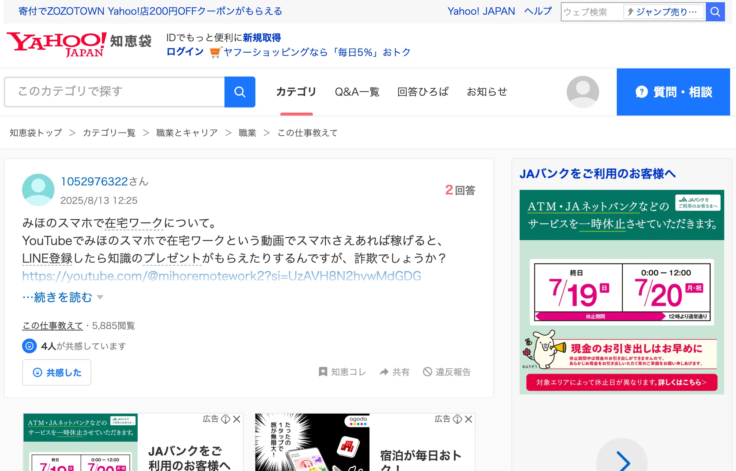Viewport: 736px width, 471px height.
Task: Click the LINE登録 keyword link
Action: (47, 258)
